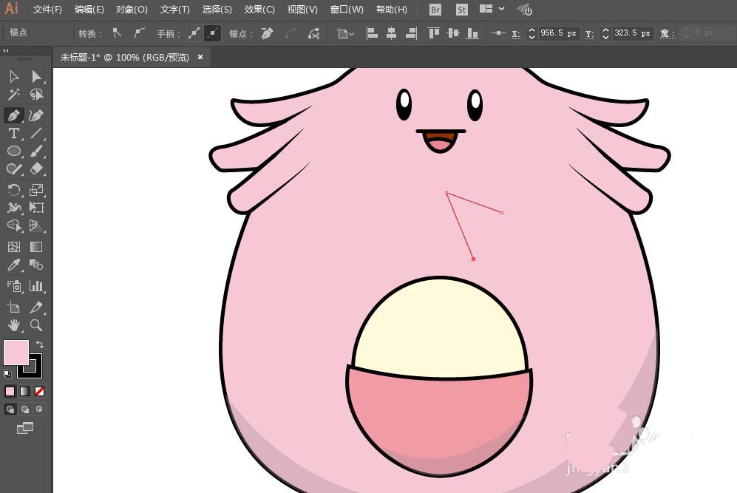Choose the Magic Wand tool
The height and width of the screenshot is (493, 737).
(14, 95)
